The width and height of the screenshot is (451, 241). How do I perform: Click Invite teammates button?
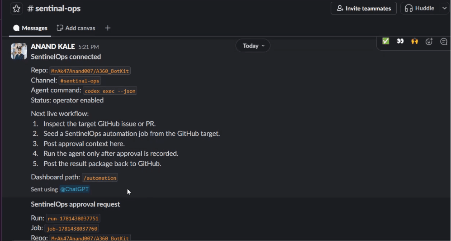coord(364,8)
